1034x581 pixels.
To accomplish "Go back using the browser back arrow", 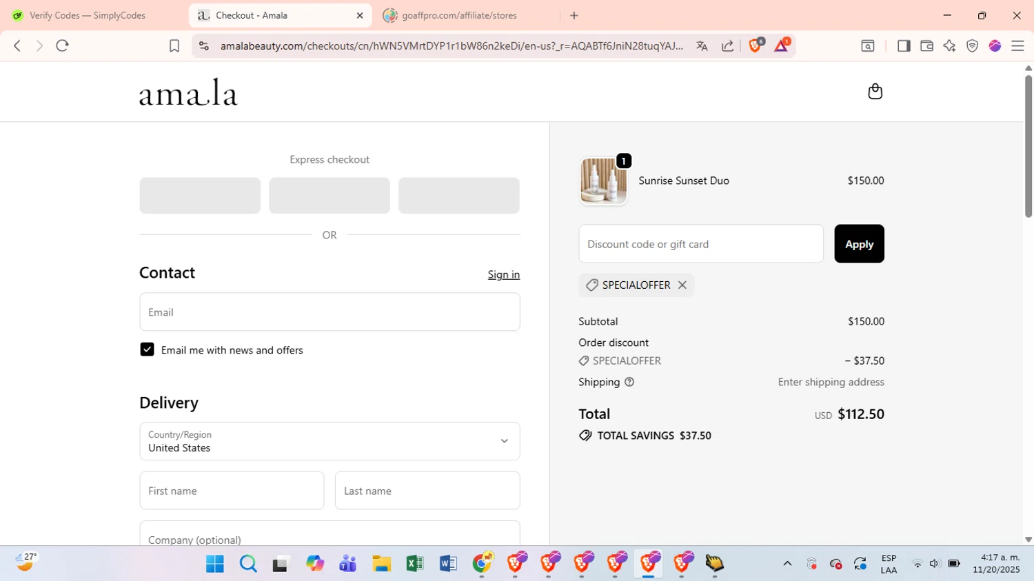I will (x=17, y=45).
